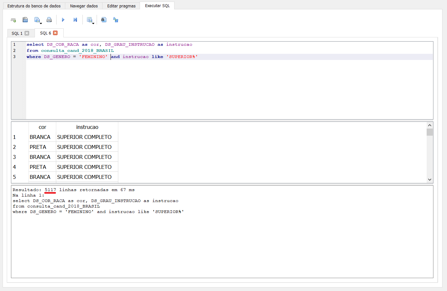The image size is (447, 291).
Task: Click the 'instrucao' column header
Action: tap(87, 127)
